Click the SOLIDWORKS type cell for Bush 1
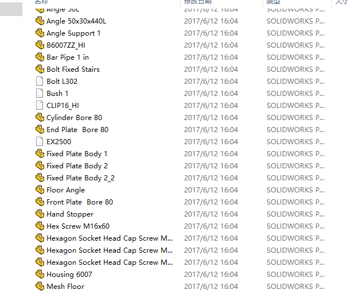The height and width of the screenshot is (301, 348). [x=295, y=94]
